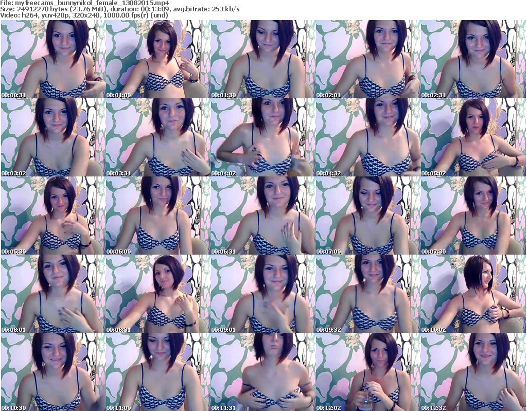Select thumbnail frame at 00:03:31
This screenshot has width=527, height=411.
click(x=158, y=137)
